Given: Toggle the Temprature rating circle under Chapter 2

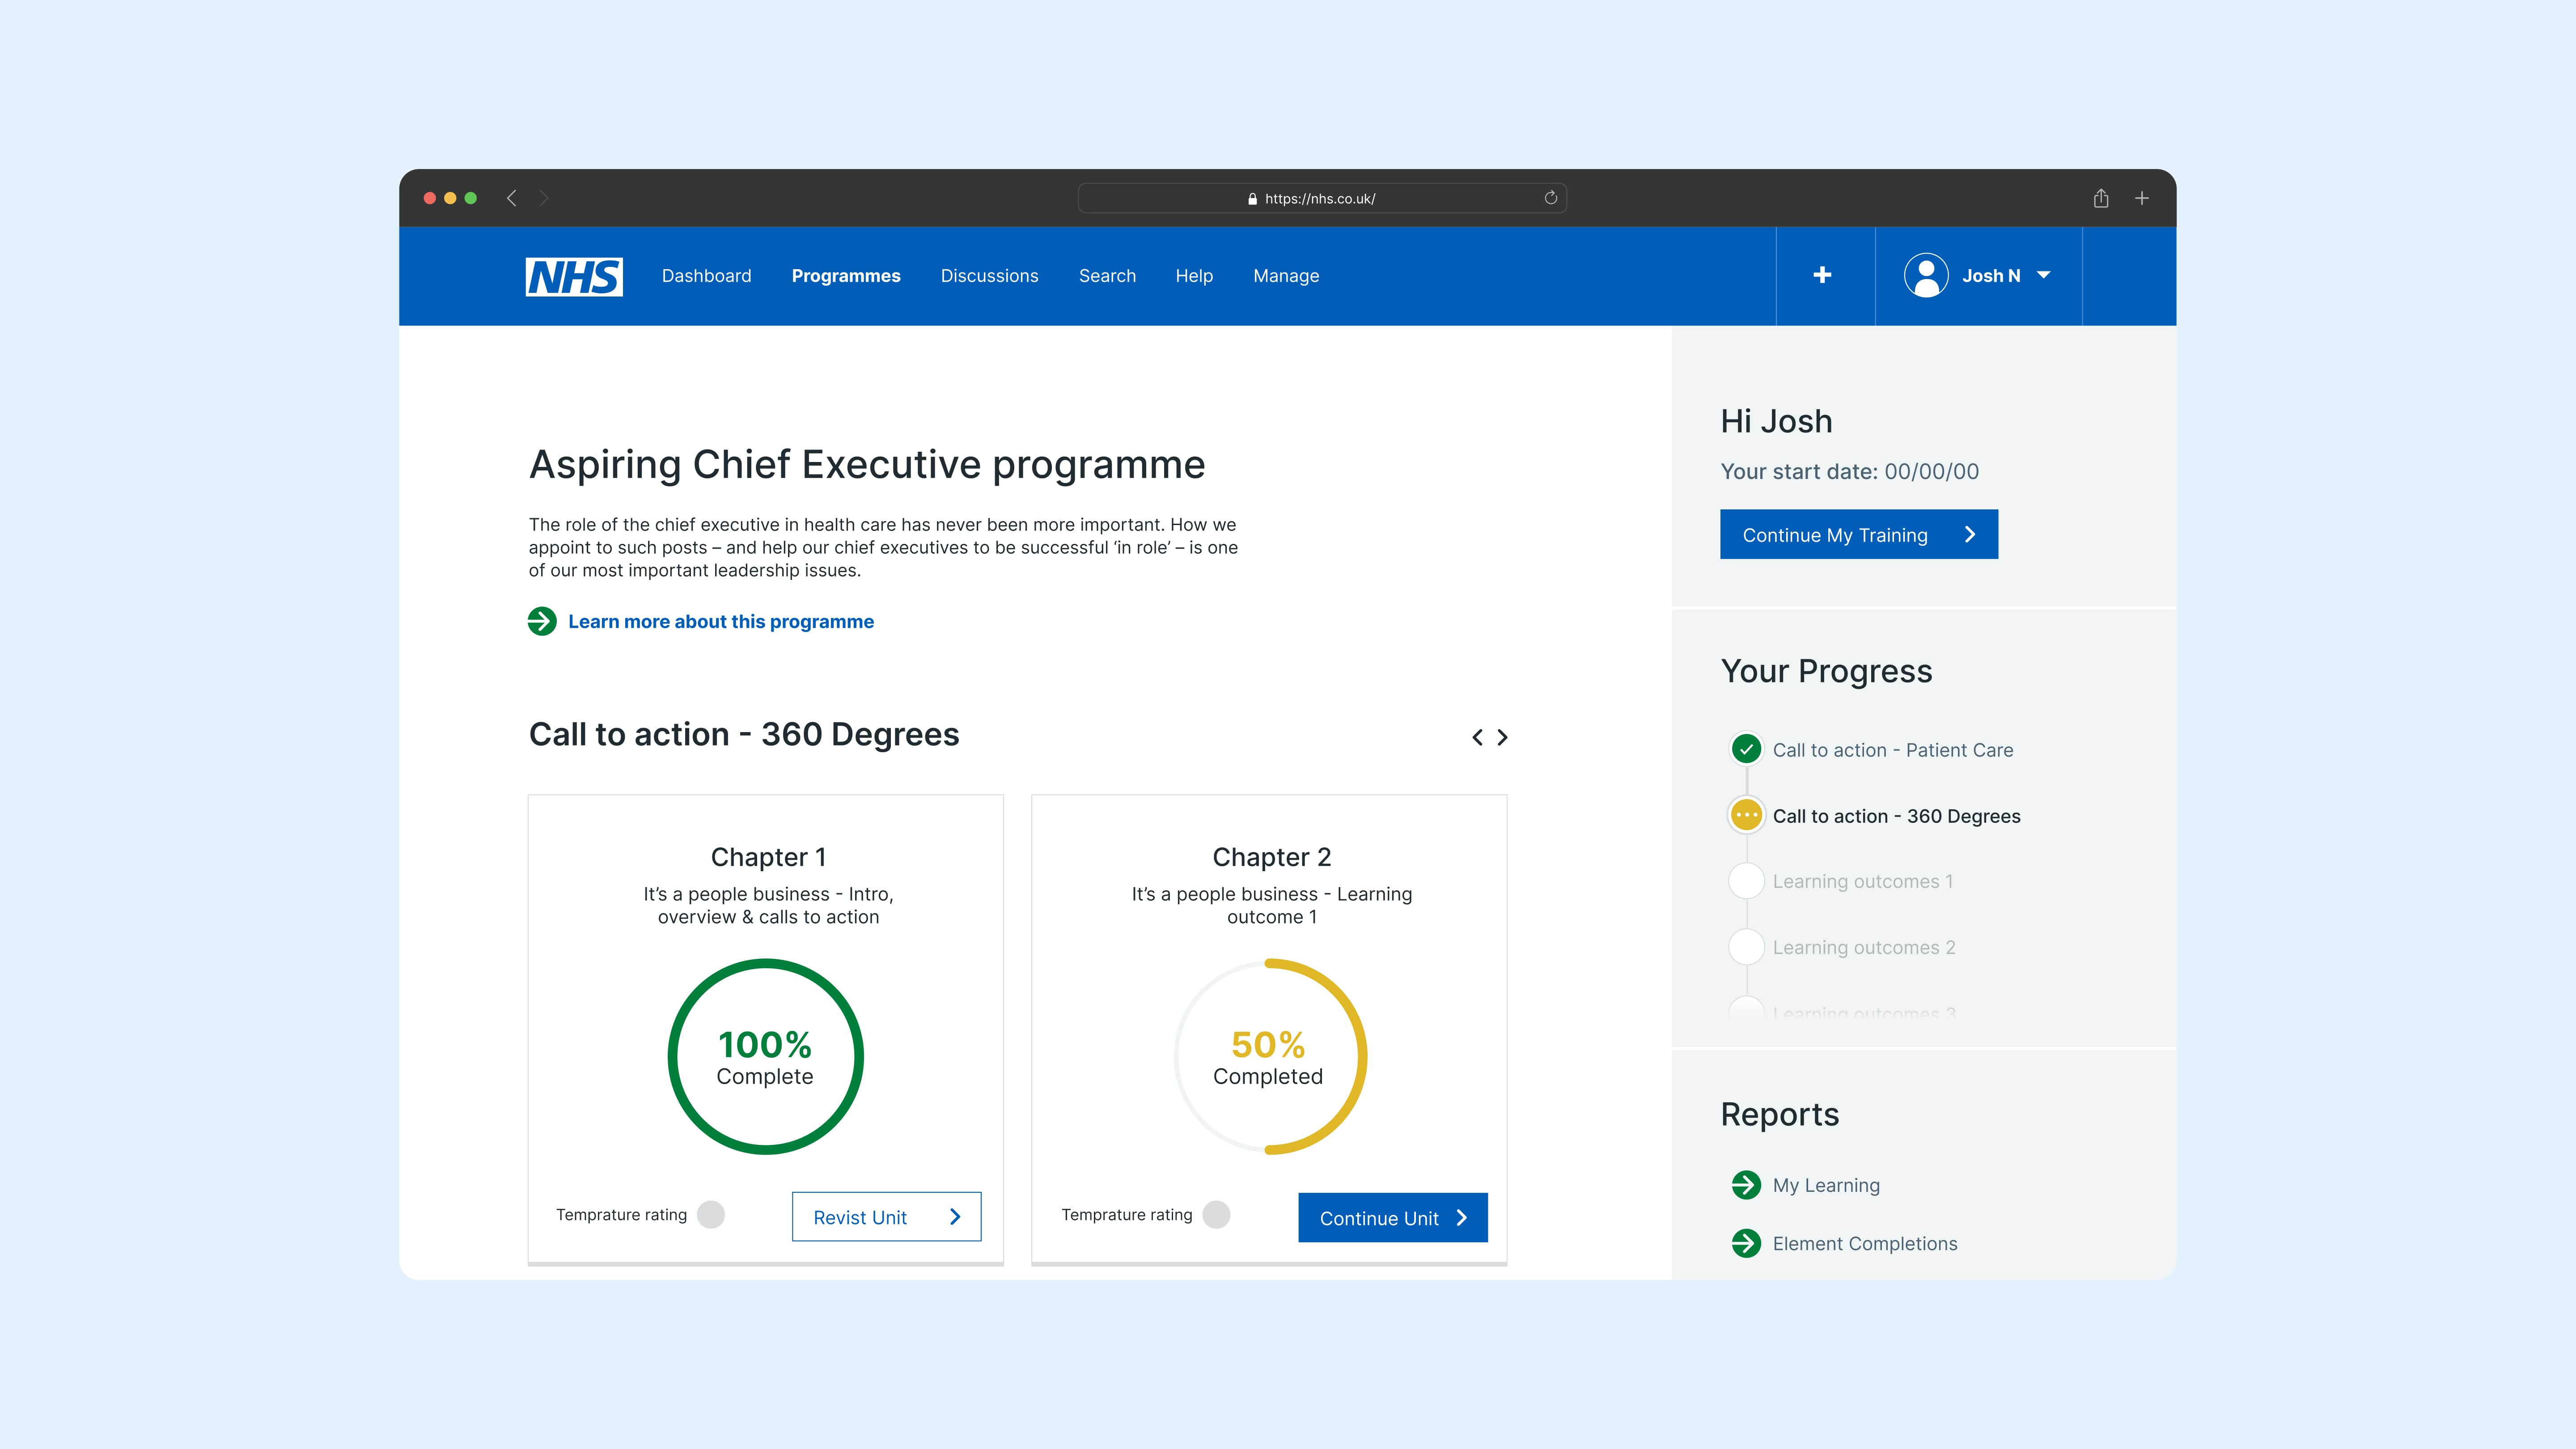Looking at the screenshot, I should coord(1216,1214).
